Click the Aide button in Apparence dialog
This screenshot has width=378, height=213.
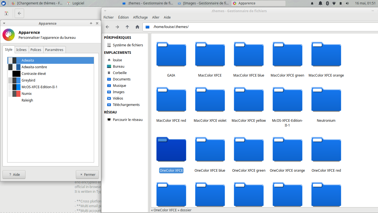click(x=14, y=174)
